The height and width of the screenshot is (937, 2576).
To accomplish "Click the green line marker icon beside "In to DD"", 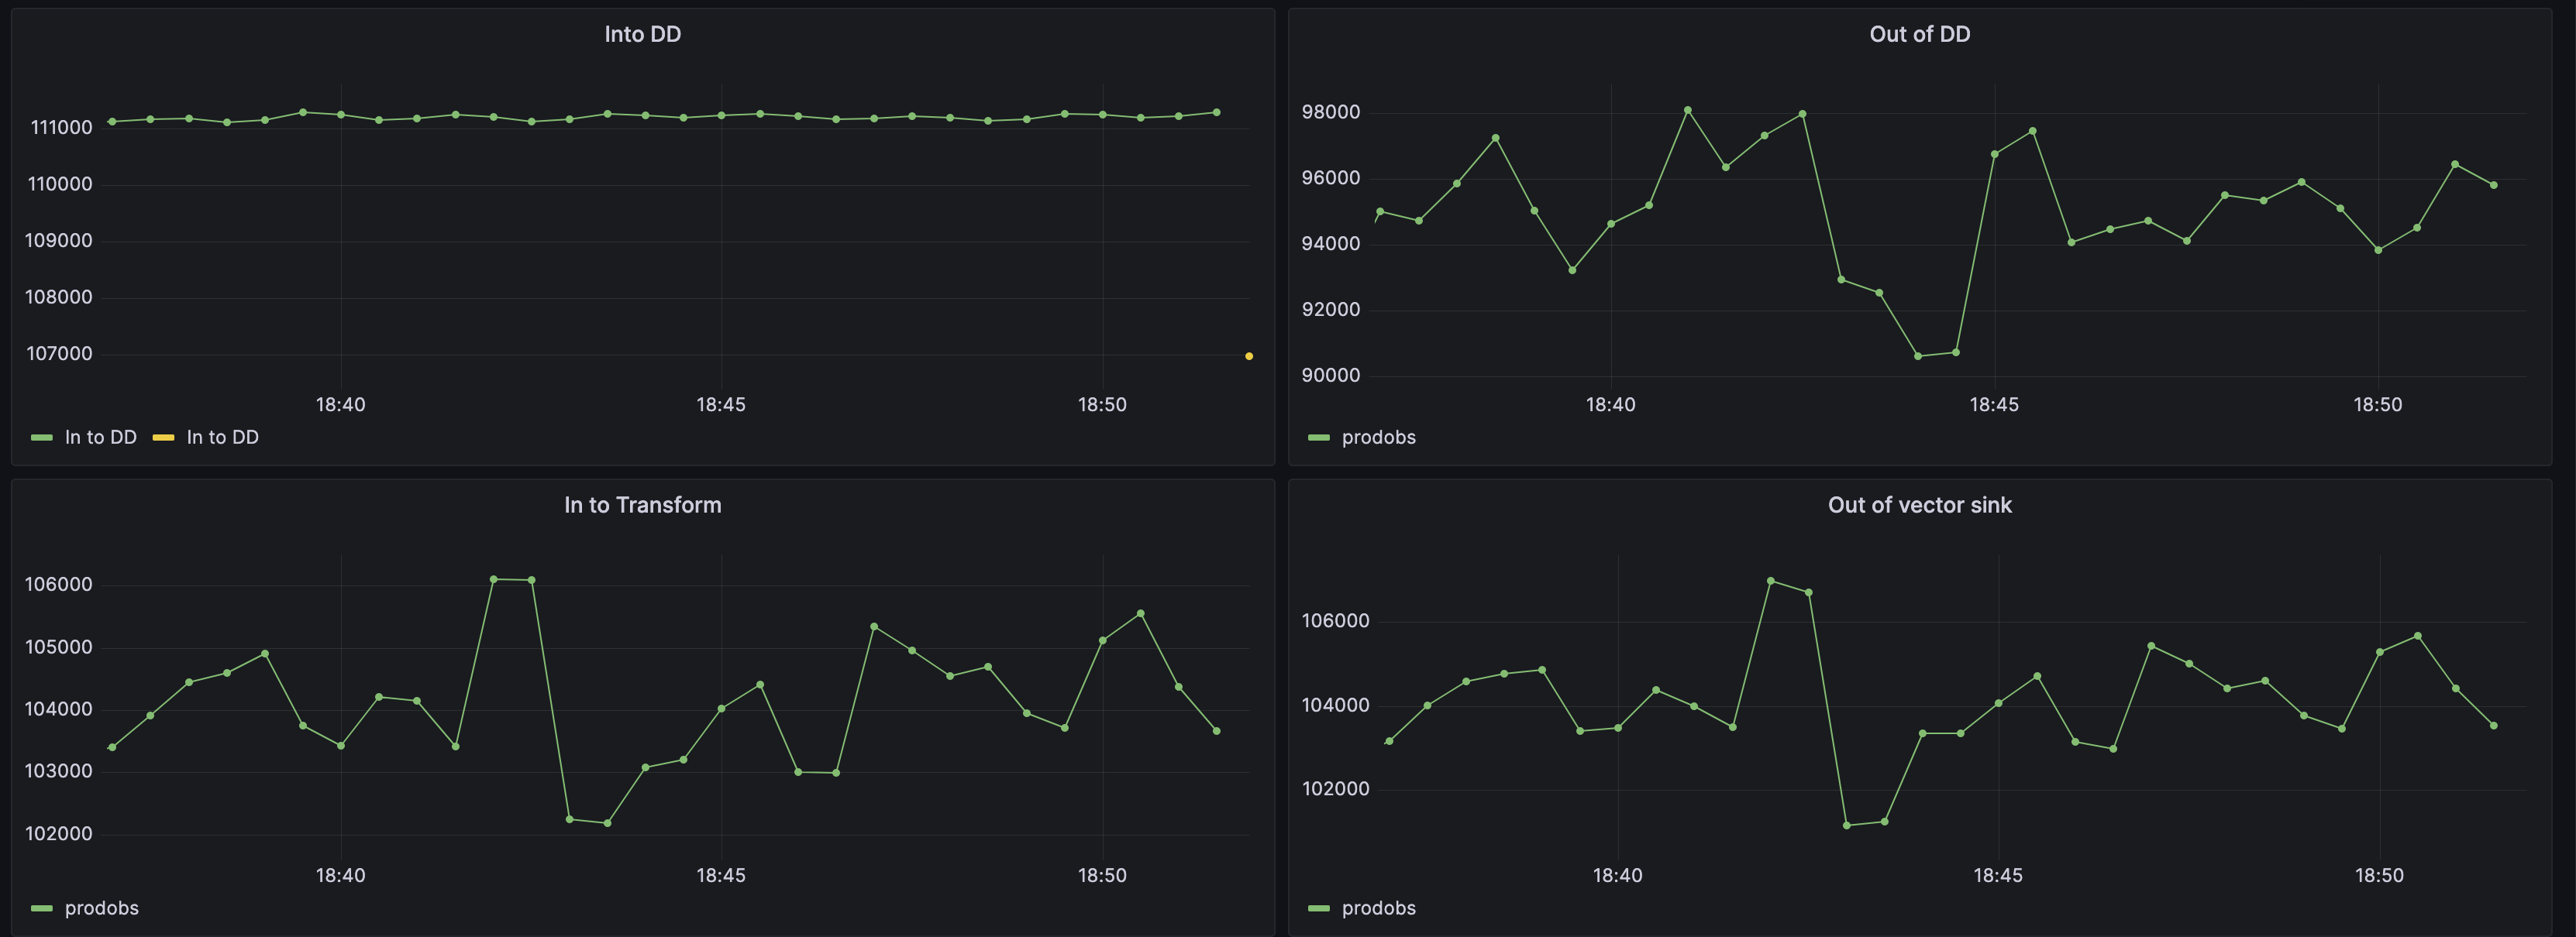I will pyautogui.click(x=40, y=437).
